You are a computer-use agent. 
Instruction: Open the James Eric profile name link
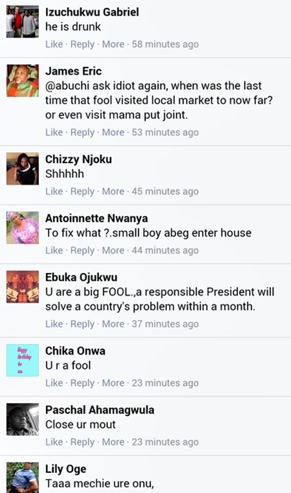(73, 71)
